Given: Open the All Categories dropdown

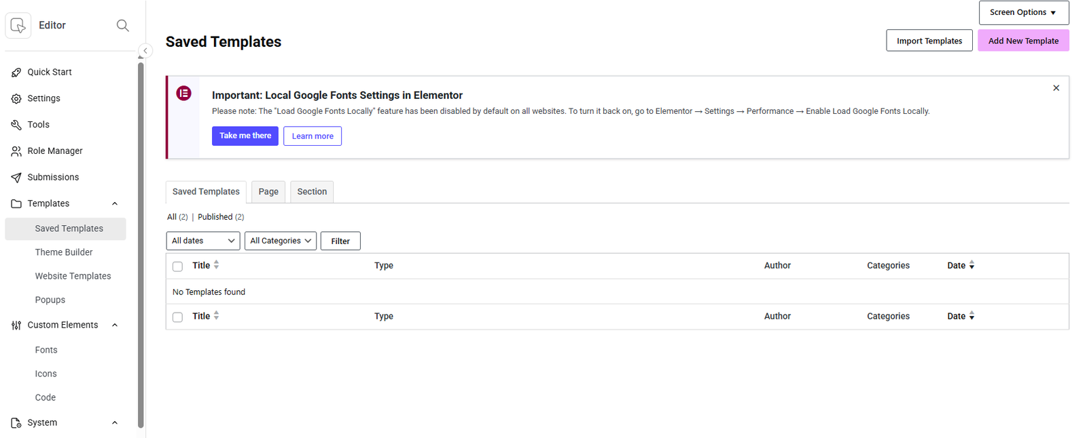Looking at the screenshot, I should [x=280, y=241].
